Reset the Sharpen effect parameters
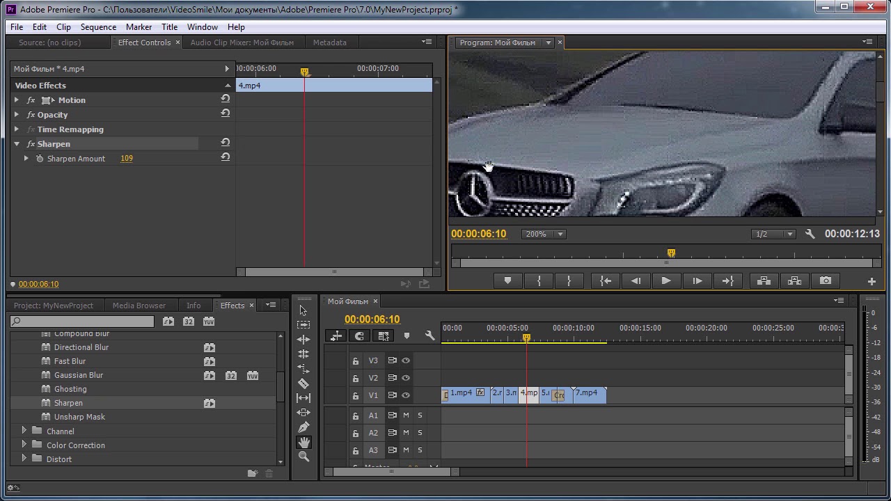 pos(225,143)
